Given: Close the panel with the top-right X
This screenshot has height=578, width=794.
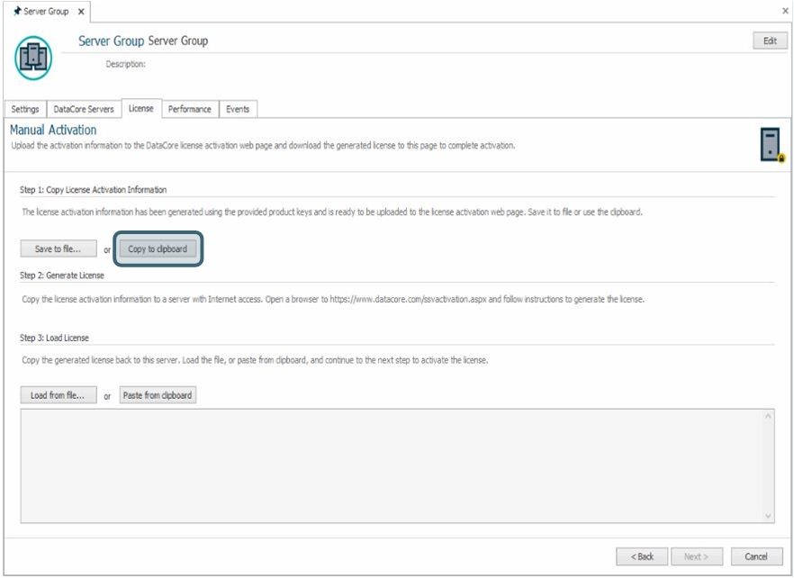Looking at the screenshot, I should point(785,11).
